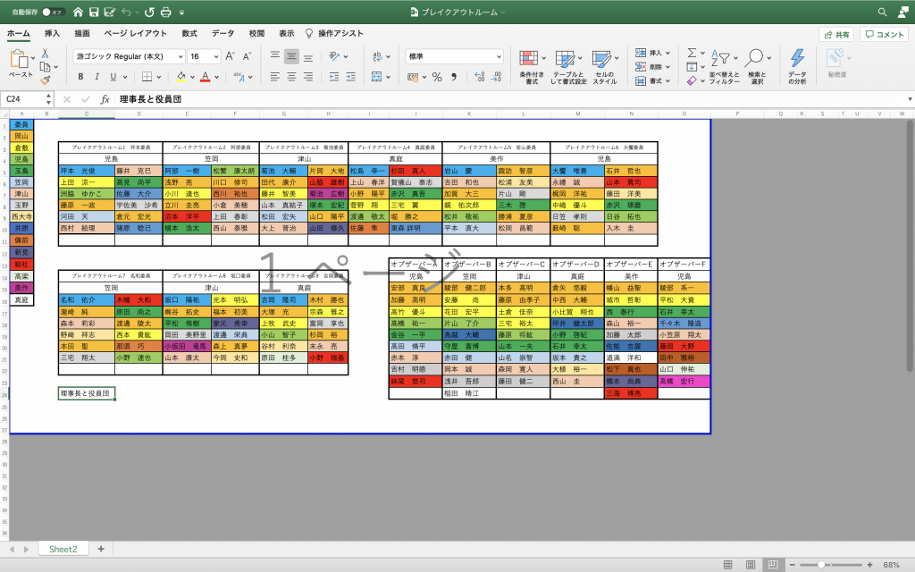Save the workbook with the floppy disk icon
The height and width of the screenshot is (572, 915).
coord(93,12)
